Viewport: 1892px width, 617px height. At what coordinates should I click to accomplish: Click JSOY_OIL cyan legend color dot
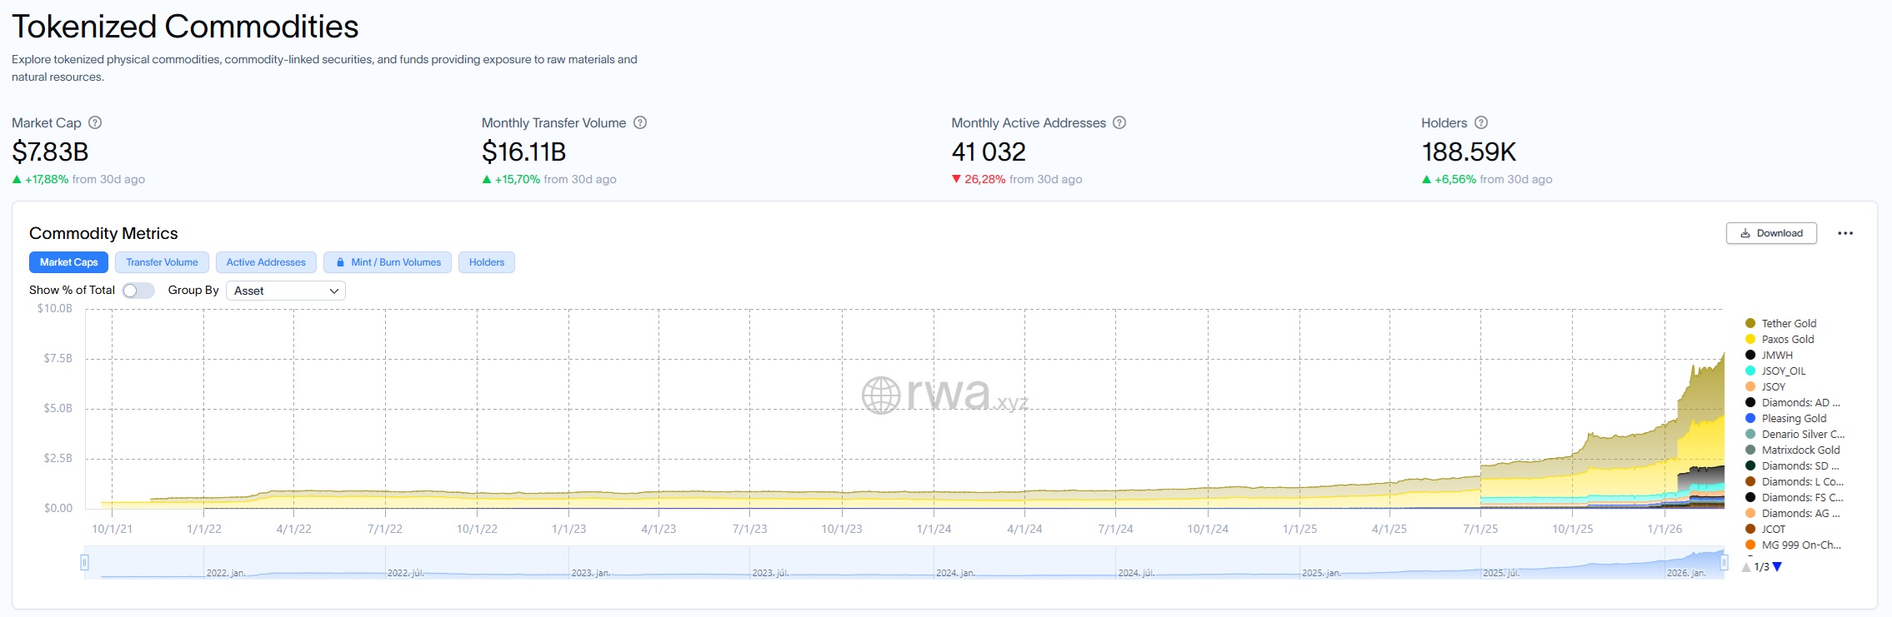coord(1750,371)
